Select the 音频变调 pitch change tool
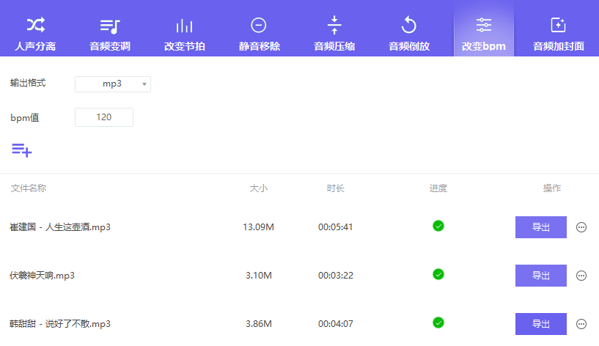The width and height of the screenshot is (599, 346). [x=110, y=33]
